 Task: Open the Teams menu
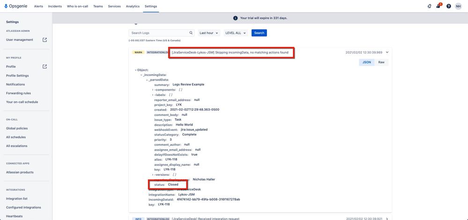coord(98,6)
